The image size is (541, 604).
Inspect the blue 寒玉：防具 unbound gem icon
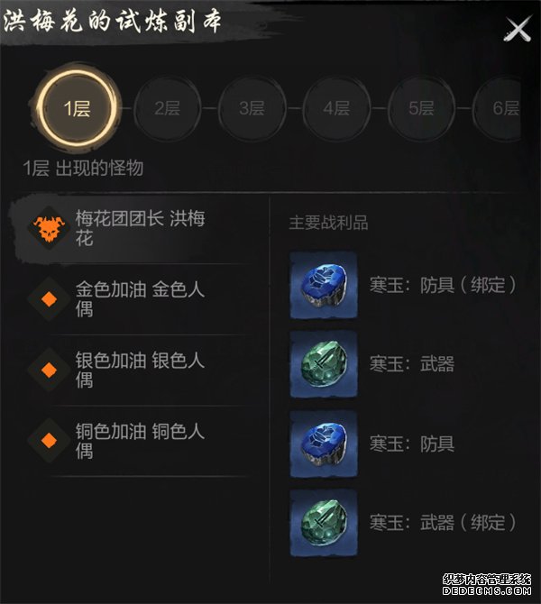click(324, 444)
